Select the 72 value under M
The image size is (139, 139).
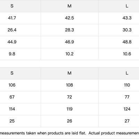(x=69, y=97)
